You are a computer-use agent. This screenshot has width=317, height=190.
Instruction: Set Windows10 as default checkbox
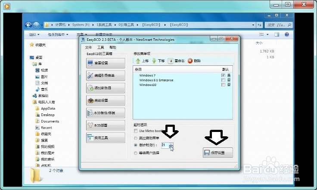click(x=223, y=85)
